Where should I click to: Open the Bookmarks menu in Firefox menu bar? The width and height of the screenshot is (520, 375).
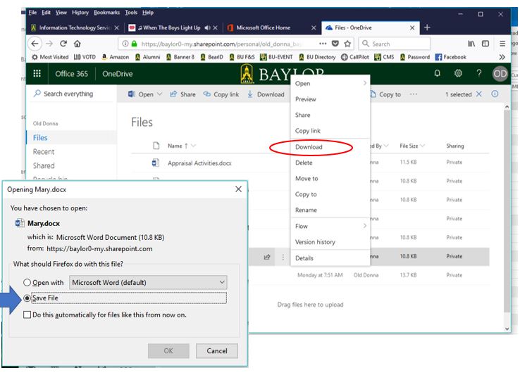coord(106,12)
